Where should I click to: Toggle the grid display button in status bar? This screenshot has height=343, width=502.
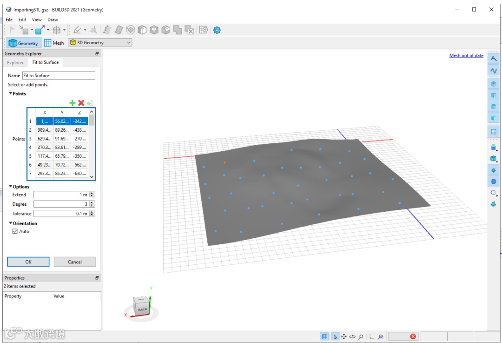324,336
